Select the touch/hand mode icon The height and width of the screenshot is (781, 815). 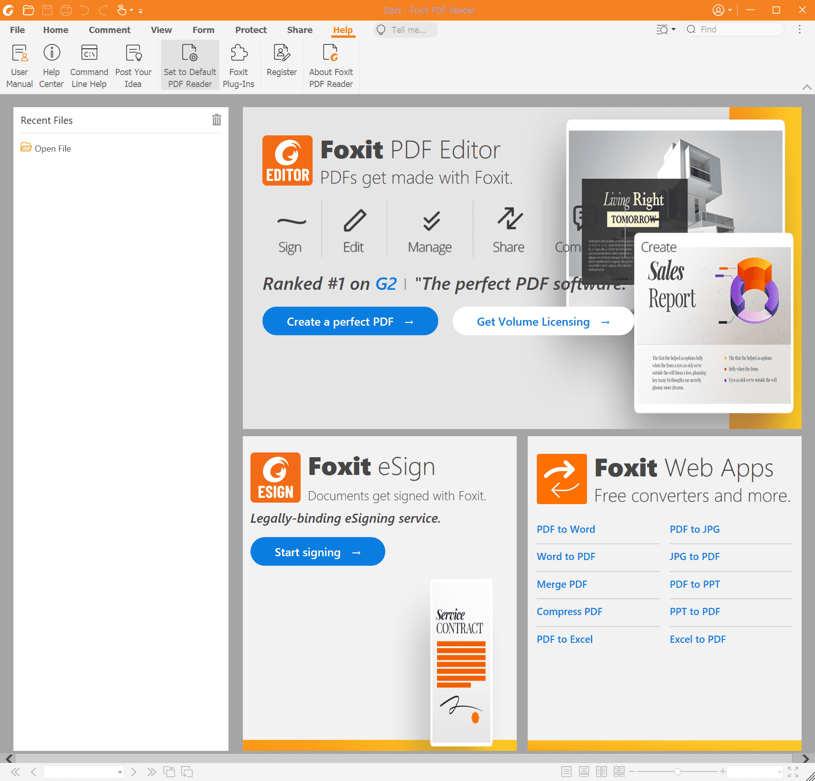[x=121, y=10]
